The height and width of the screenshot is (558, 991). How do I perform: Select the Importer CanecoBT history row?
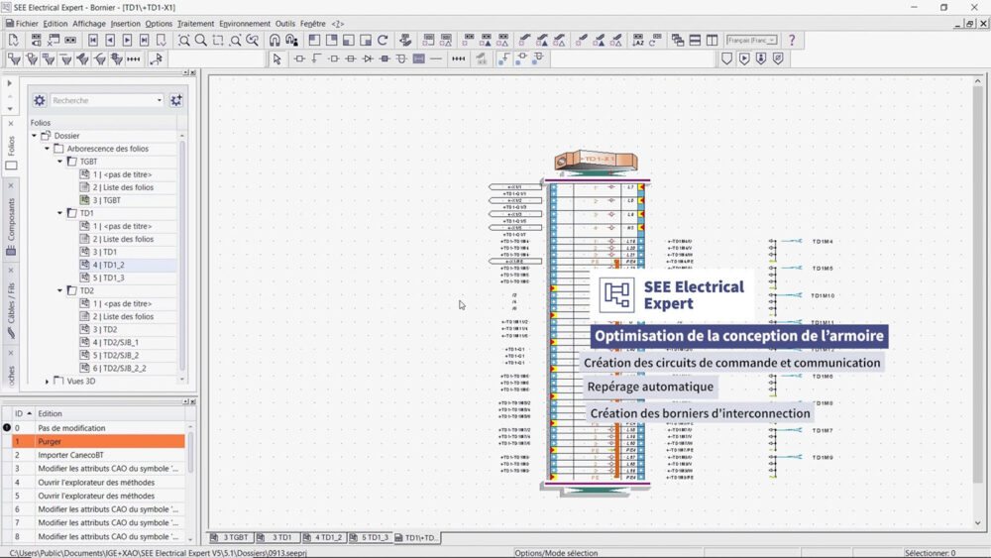point(98,455)
